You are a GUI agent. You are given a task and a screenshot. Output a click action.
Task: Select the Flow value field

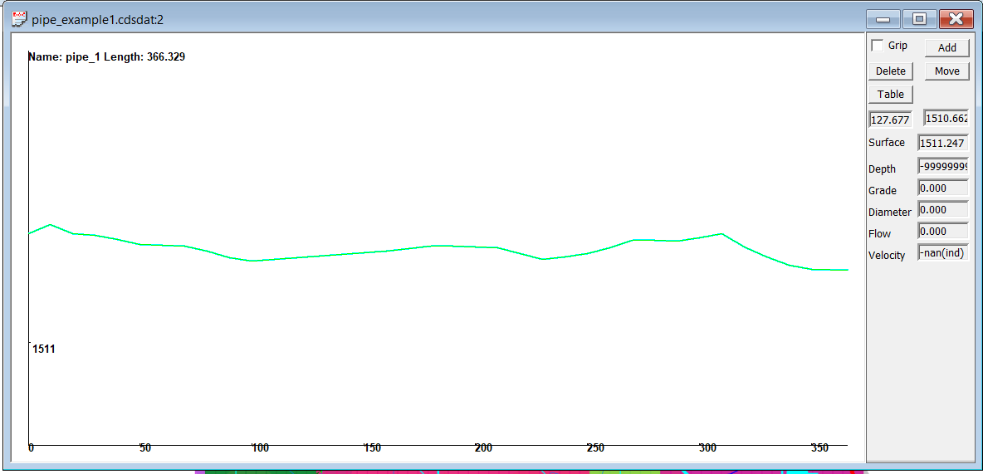[942, 232]
